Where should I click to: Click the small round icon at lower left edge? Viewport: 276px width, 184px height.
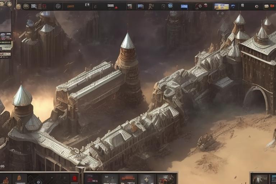click(x=2, y=166)
